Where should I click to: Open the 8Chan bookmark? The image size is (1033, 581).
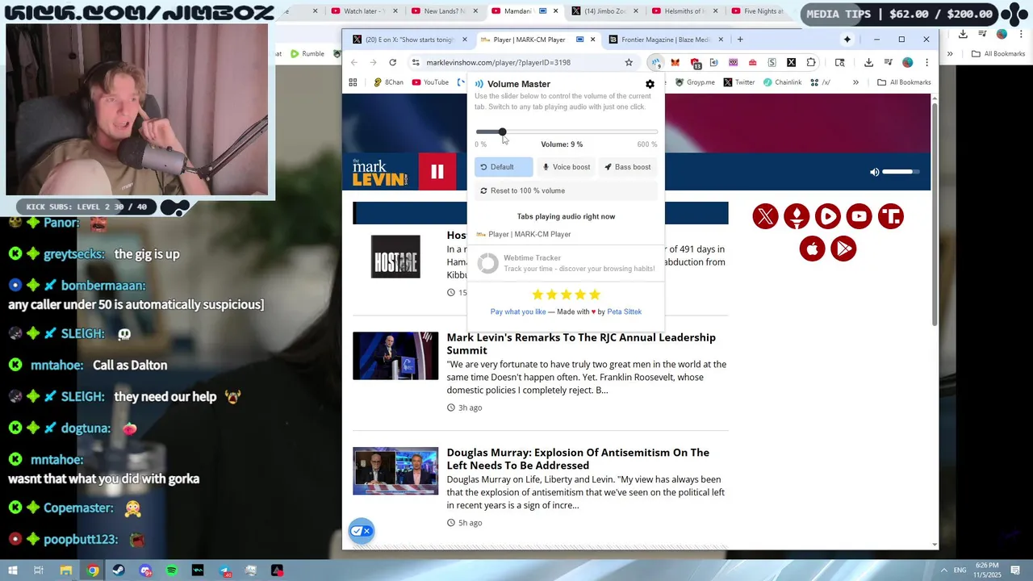tap(388, 82)
